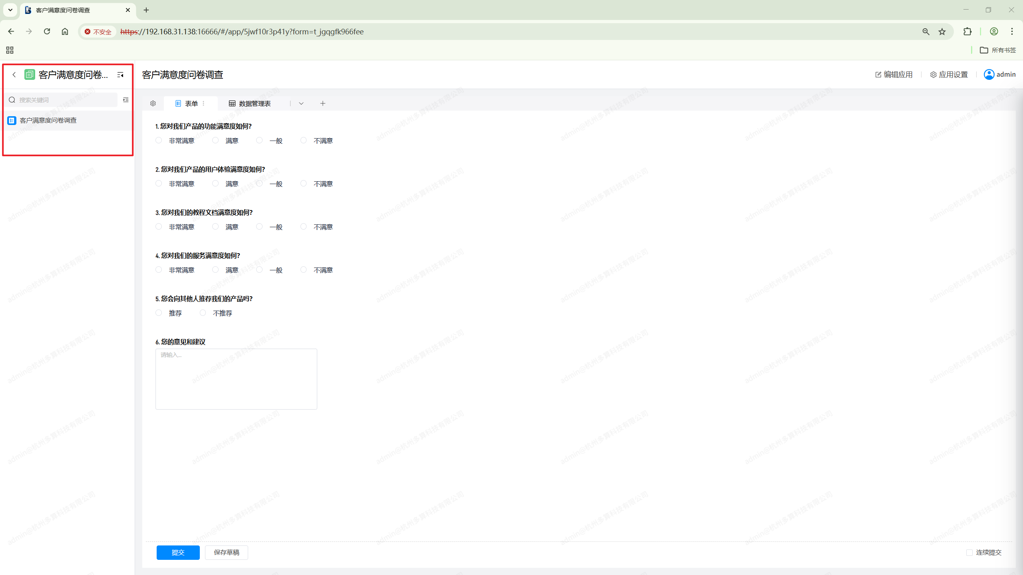Click the bookmark star icon in the address bar
This screenshot has height=575, width=1023.
coord(942,32)
